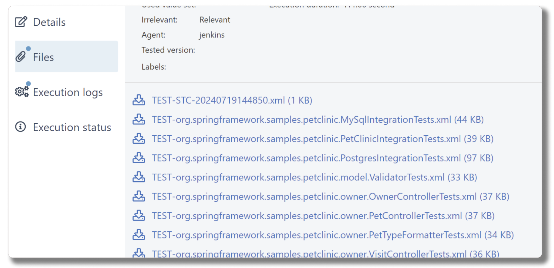This screenshot has height=268, width=554.
Task: Download model.ValidatorTests.xml using its icon
Action: (x=138, y=177)
